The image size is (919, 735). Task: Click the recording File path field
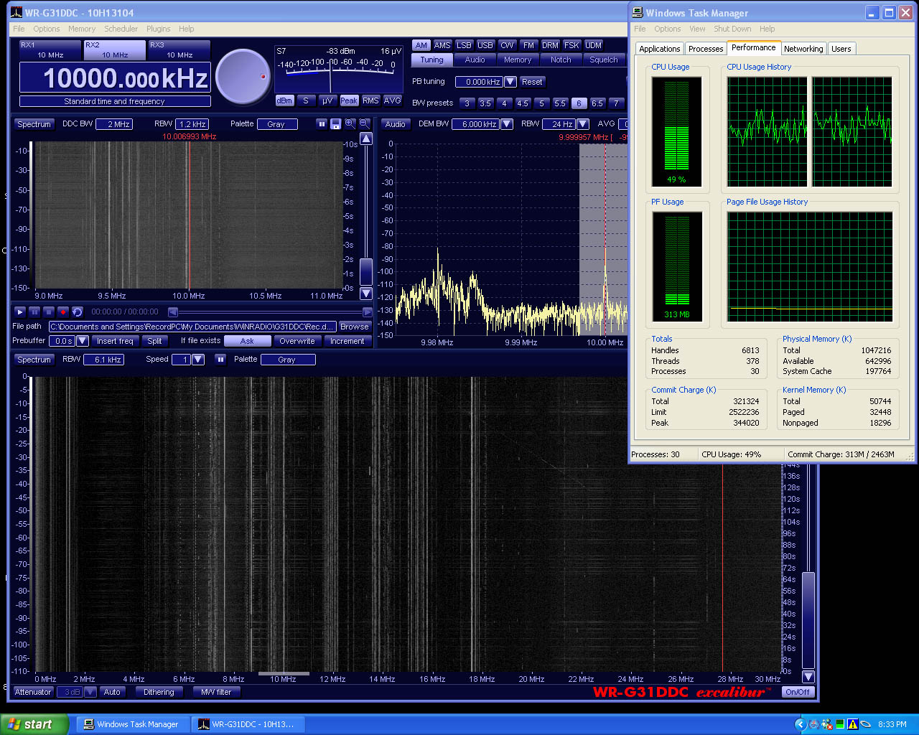pyautogui.click(x=192, y=327)
